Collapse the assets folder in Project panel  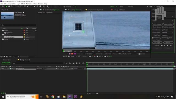[1, 31]
